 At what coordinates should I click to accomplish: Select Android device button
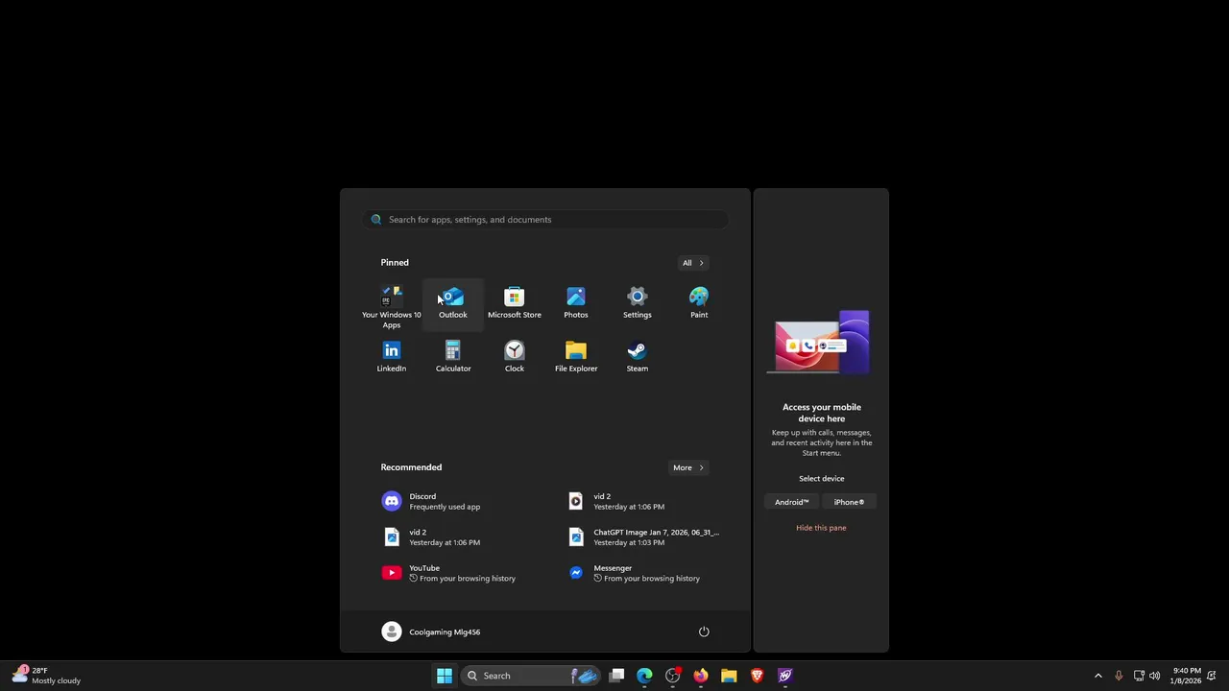pyautogui.click(x=792, y=502)
